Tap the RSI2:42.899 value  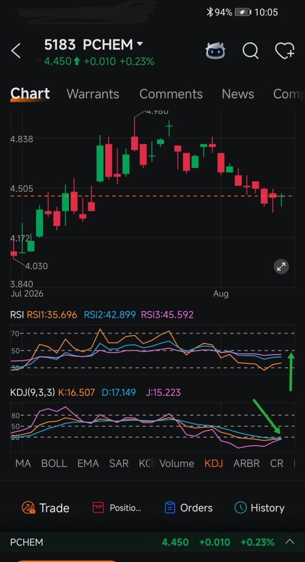coord(110,315)
